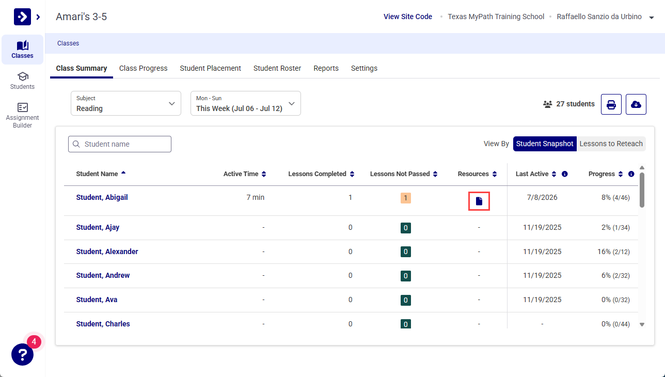Sort by Active Time
The height and width of the screenshot is (377, 665).
click(264, 174)
